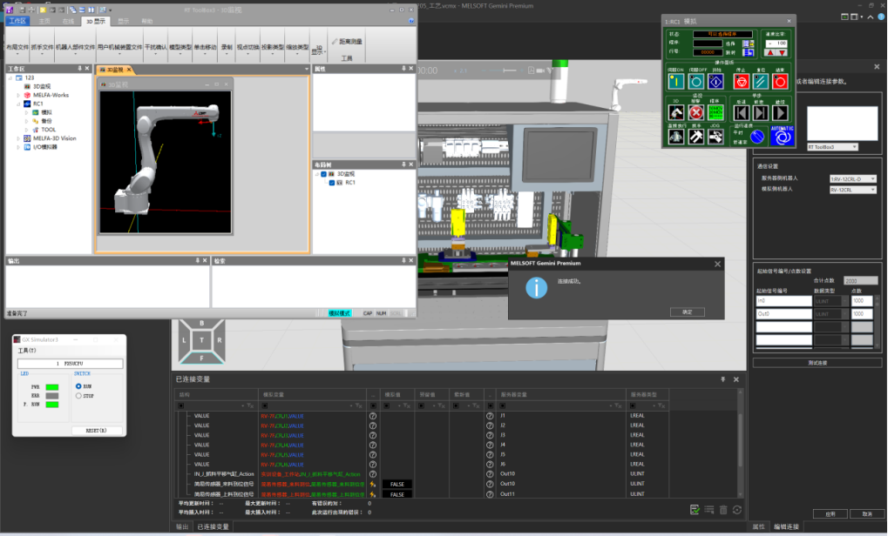Click the red stop (停止) button in RC1 panel
This screenshot has width=888, height=536.
tap(742, 82)
